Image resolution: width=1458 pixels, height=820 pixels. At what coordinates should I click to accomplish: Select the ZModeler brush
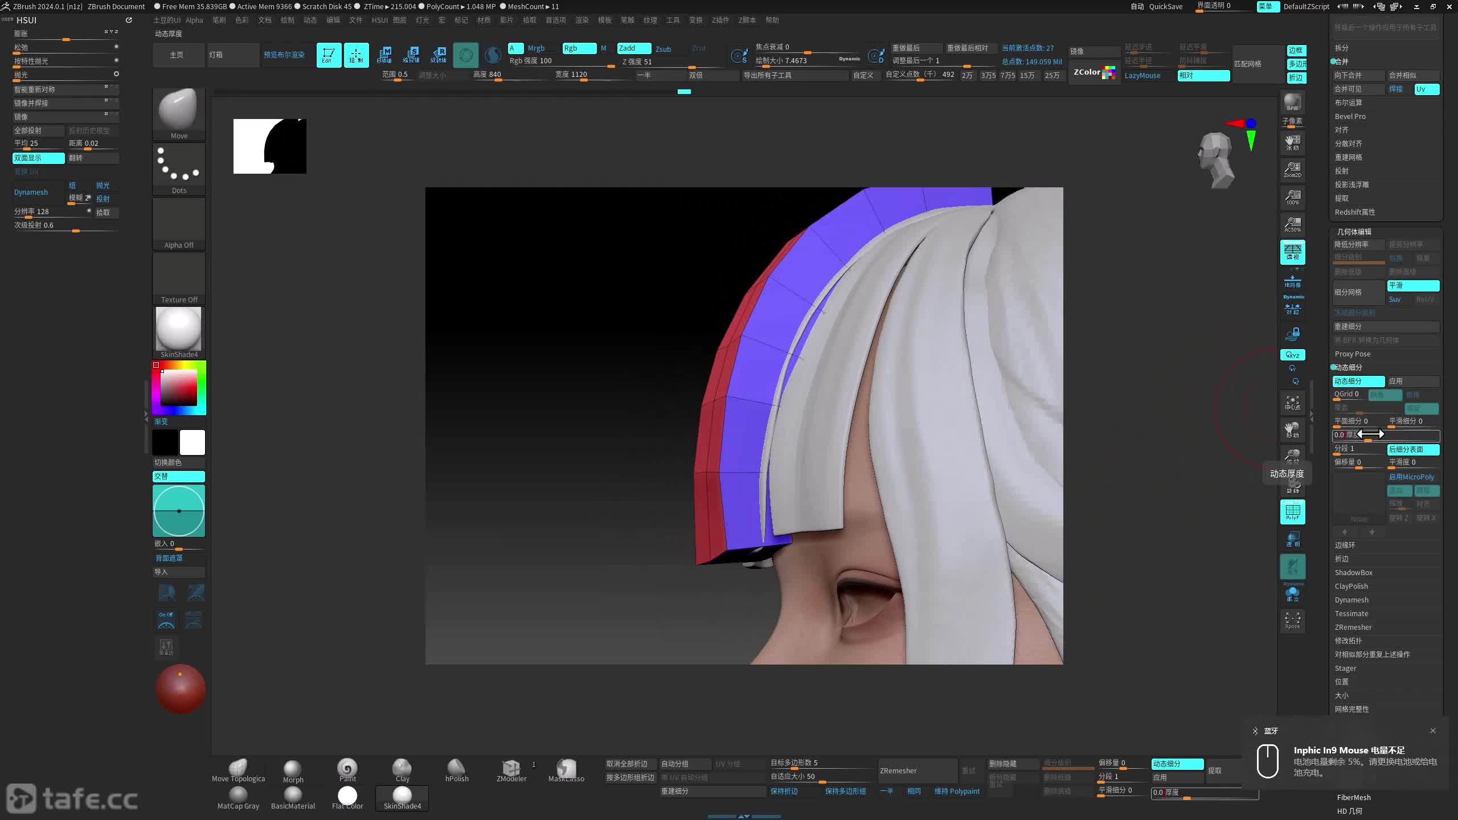[511, 771]
